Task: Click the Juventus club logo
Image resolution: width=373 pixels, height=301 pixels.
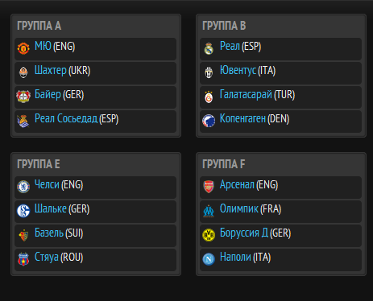Action: click(209, 72)
